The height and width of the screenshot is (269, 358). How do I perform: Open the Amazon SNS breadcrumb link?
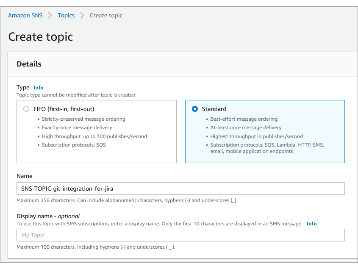(25, 15)
